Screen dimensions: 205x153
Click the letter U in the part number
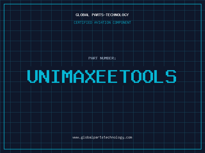click(x=33, y=76)
